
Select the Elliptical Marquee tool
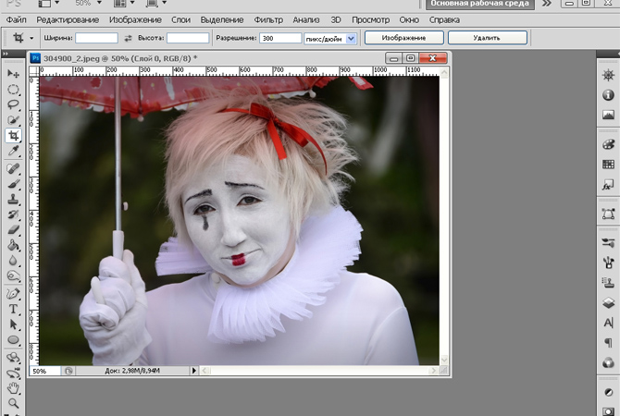(13, 89)
